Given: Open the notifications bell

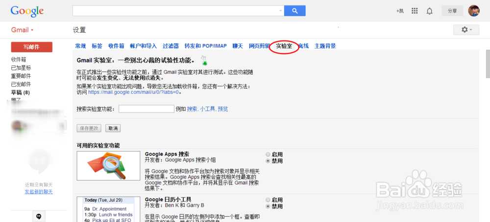Looking at the screenshot, I should pos(430,11).
